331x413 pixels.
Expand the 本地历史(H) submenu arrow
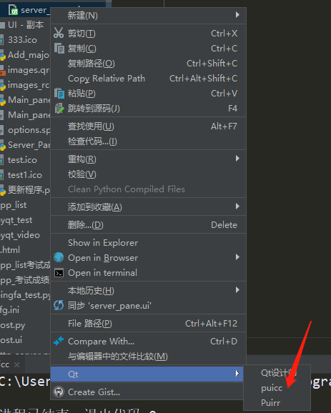(x=237, y=290)
